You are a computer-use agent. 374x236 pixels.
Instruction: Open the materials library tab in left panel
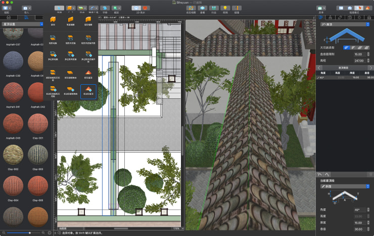26,18
